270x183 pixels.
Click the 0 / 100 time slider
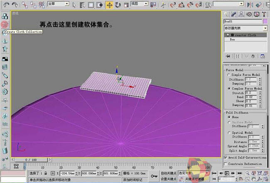[x=31, y=160]
